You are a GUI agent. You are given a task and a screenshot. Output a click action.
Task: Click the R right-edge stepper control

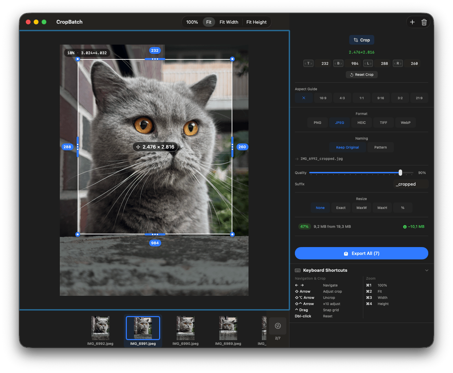coord(398,63)
